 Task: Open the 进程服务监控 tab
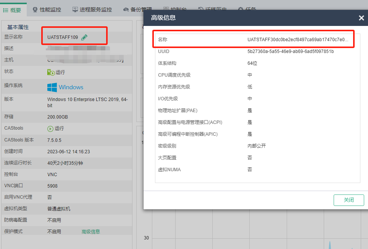pos(92,10)
